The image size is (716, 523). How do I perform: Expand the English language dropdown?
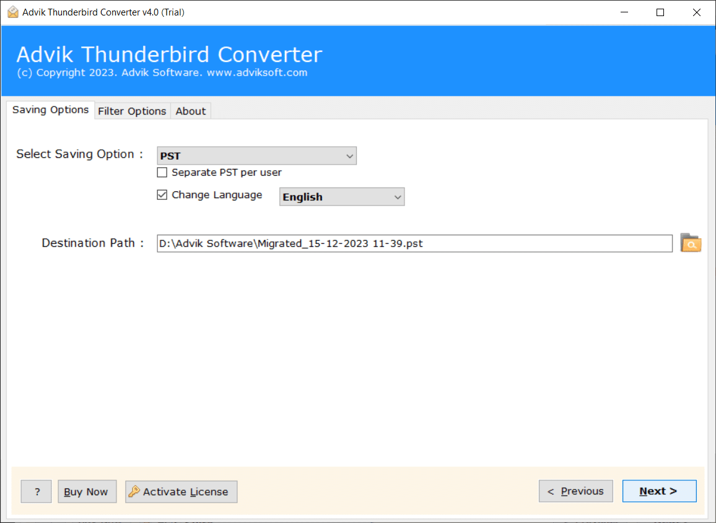[x=342, y=197]
